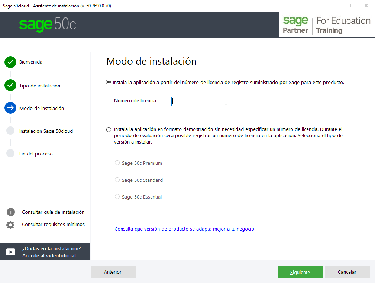Image resolution: width=375 pixels, height=283 pixels.
Task: Open Consultar guía de instalación
Action: click(53, 212)
